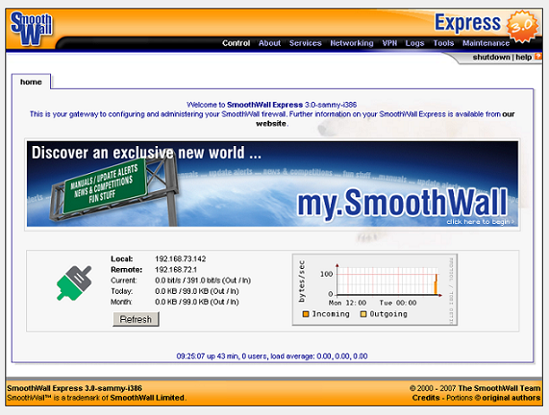Screen dimensions: 549x415
Task: Open the Services menu
Action: (x=306, y=43)
